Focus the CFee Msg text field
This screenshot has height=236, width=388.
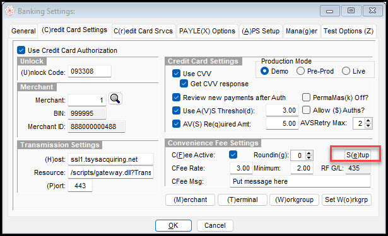300,181
